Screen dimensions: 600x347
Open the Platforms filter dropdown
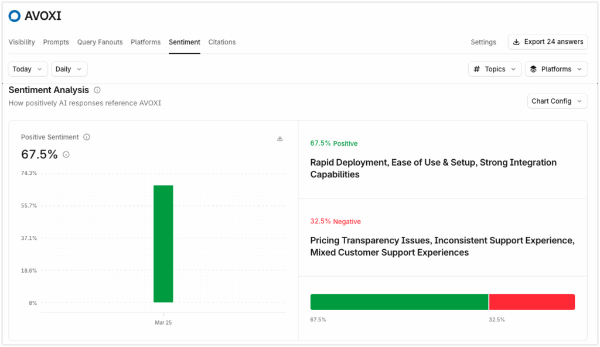[x=556, y=69]
